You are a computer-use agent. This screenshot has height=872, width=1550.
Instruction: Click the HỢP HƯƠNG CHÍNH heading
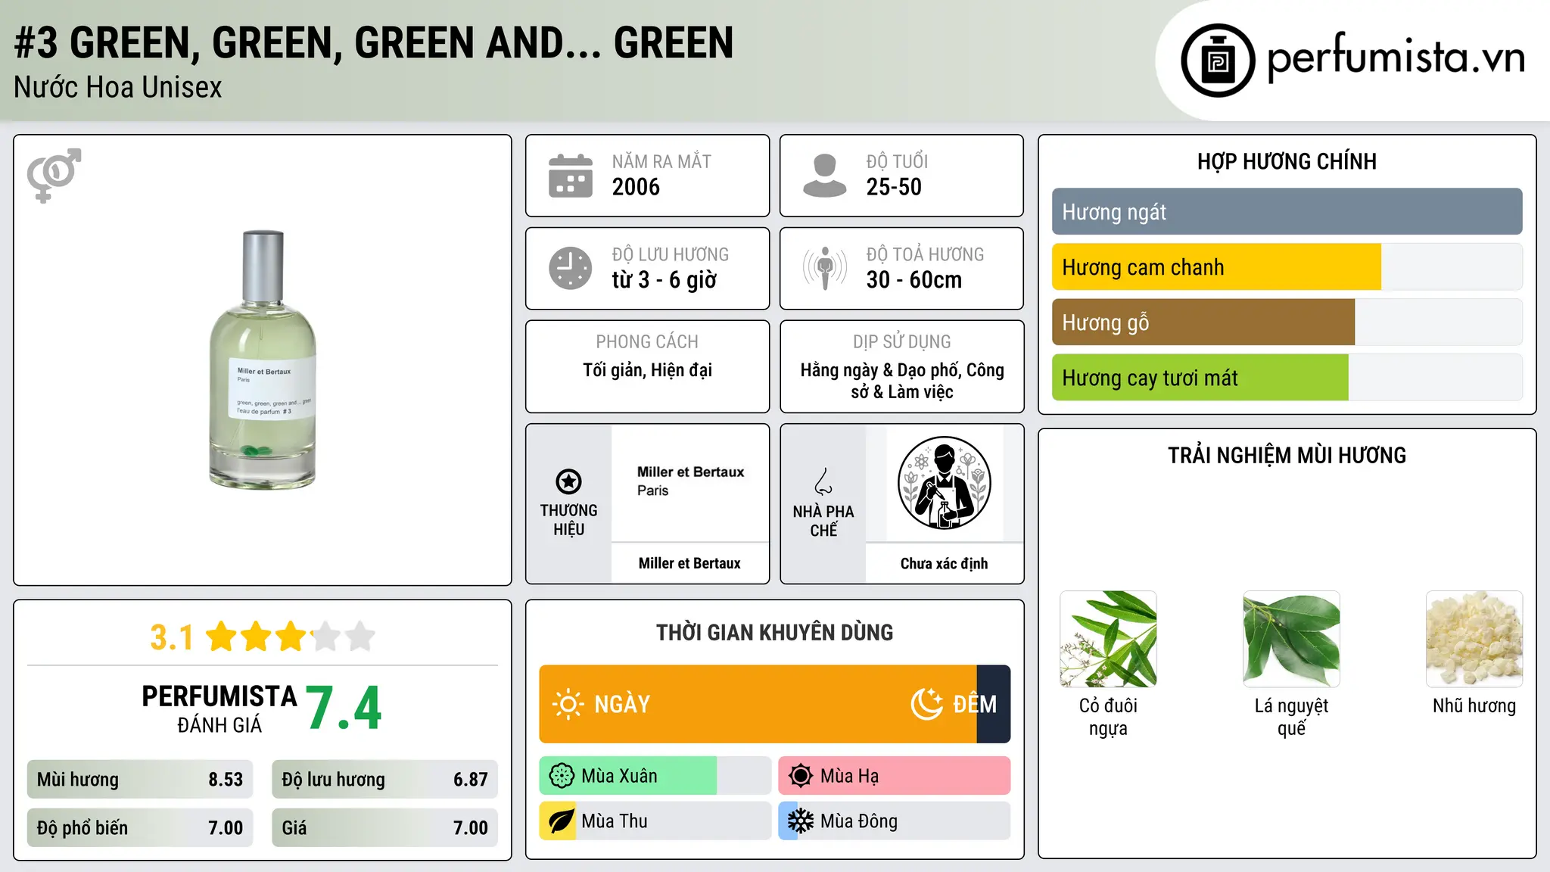point(1287,161)
